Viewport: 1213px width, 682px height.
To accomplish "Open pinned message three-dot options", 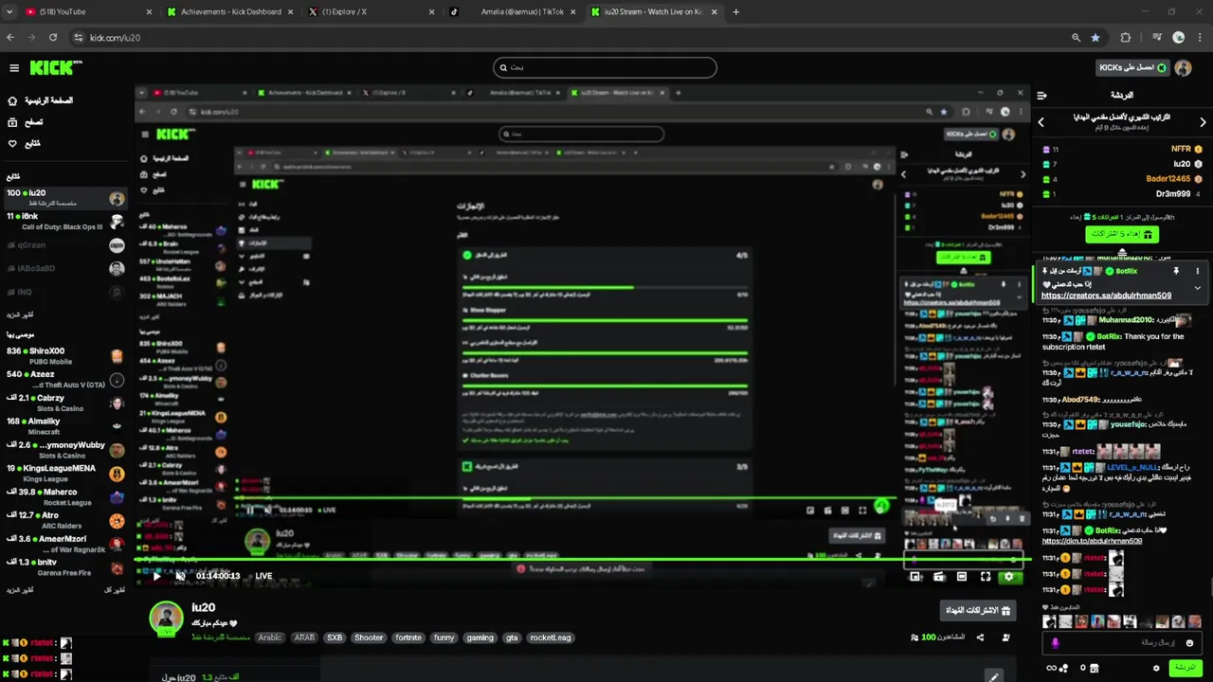I will (1197, 271).
